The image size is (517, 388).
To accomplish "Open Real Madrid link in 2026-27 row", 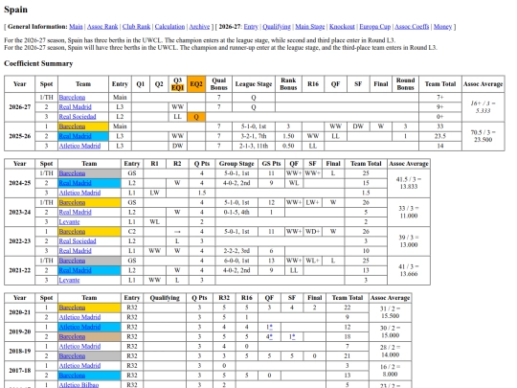I will click(76, 107).
